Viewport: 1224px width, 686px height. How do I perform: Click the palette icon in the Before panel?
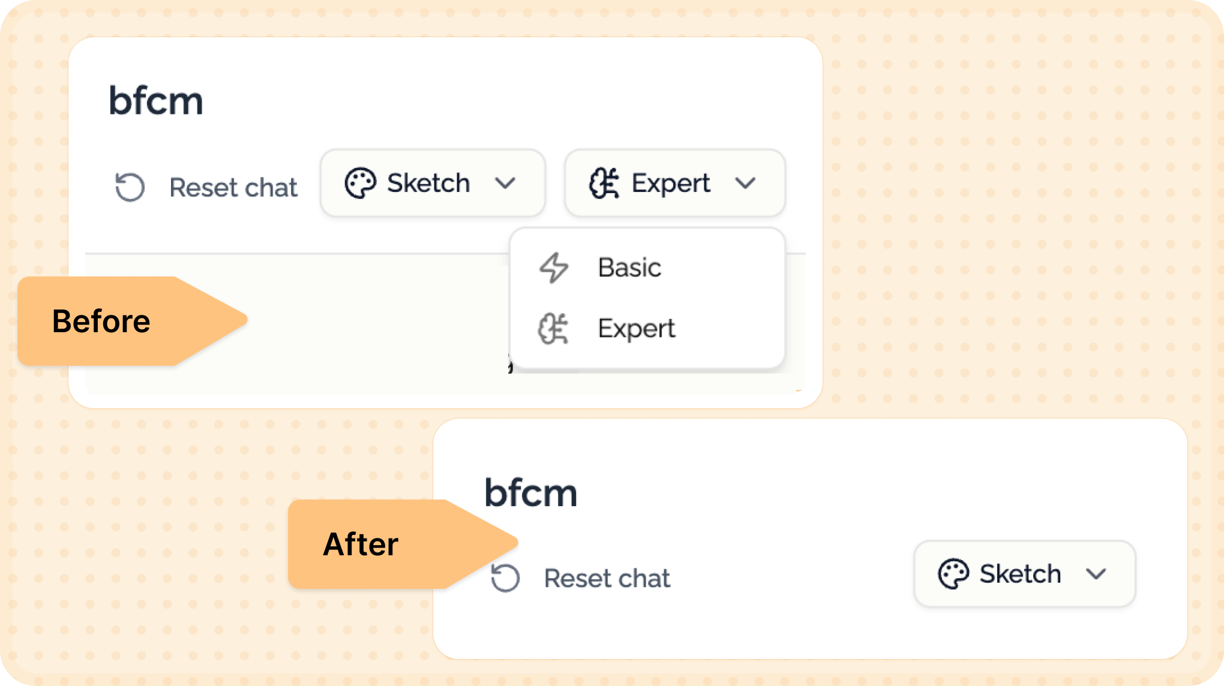[360, 183]
